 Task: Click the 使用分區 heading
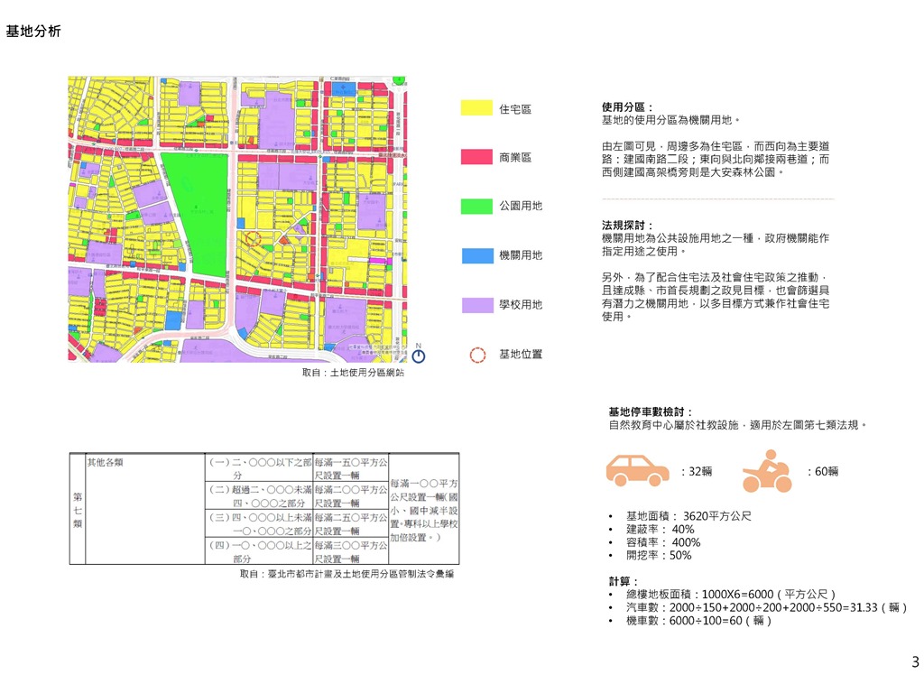click(628, 106)
